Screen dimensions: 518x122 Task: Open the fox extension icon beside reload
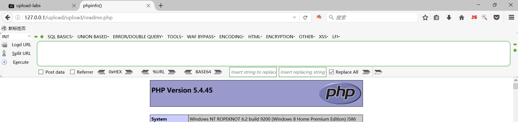point(319,17)
